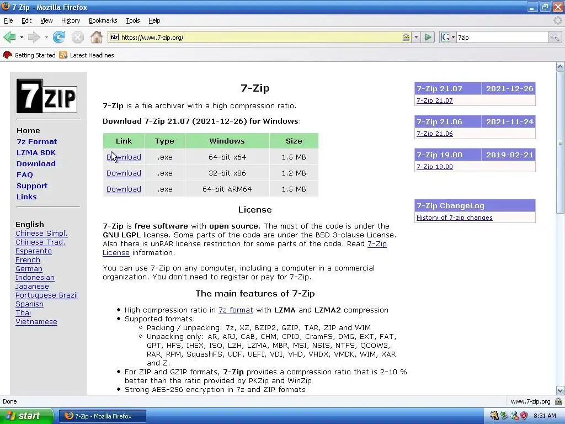Viewport: 565px width, 424px height.
Task: Click the address bar URL field
Action: [x=259, y=37]
